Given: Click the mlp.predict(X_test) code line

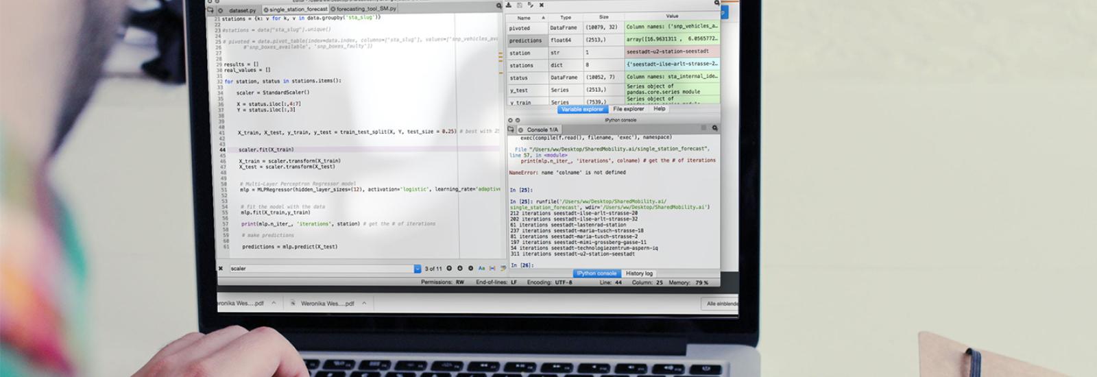Looking at the screenshot, I should [289, 247].
